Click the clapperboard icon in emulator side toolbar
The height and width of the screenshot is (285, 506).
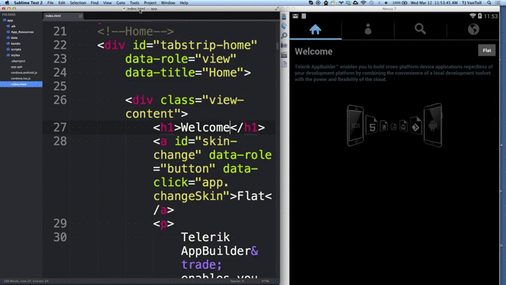click(x=284, y=54)
